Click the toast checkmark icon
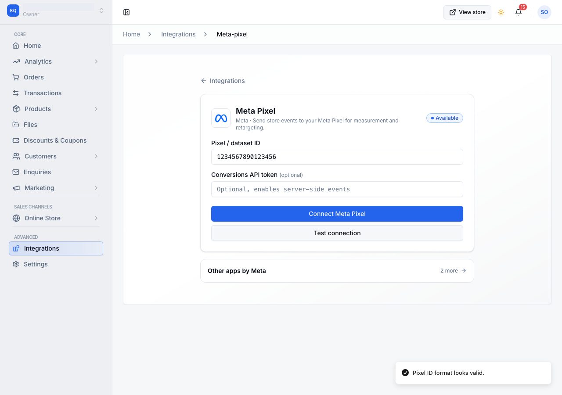562x395 pixels. pyautogui.click(x=405, y=373)
